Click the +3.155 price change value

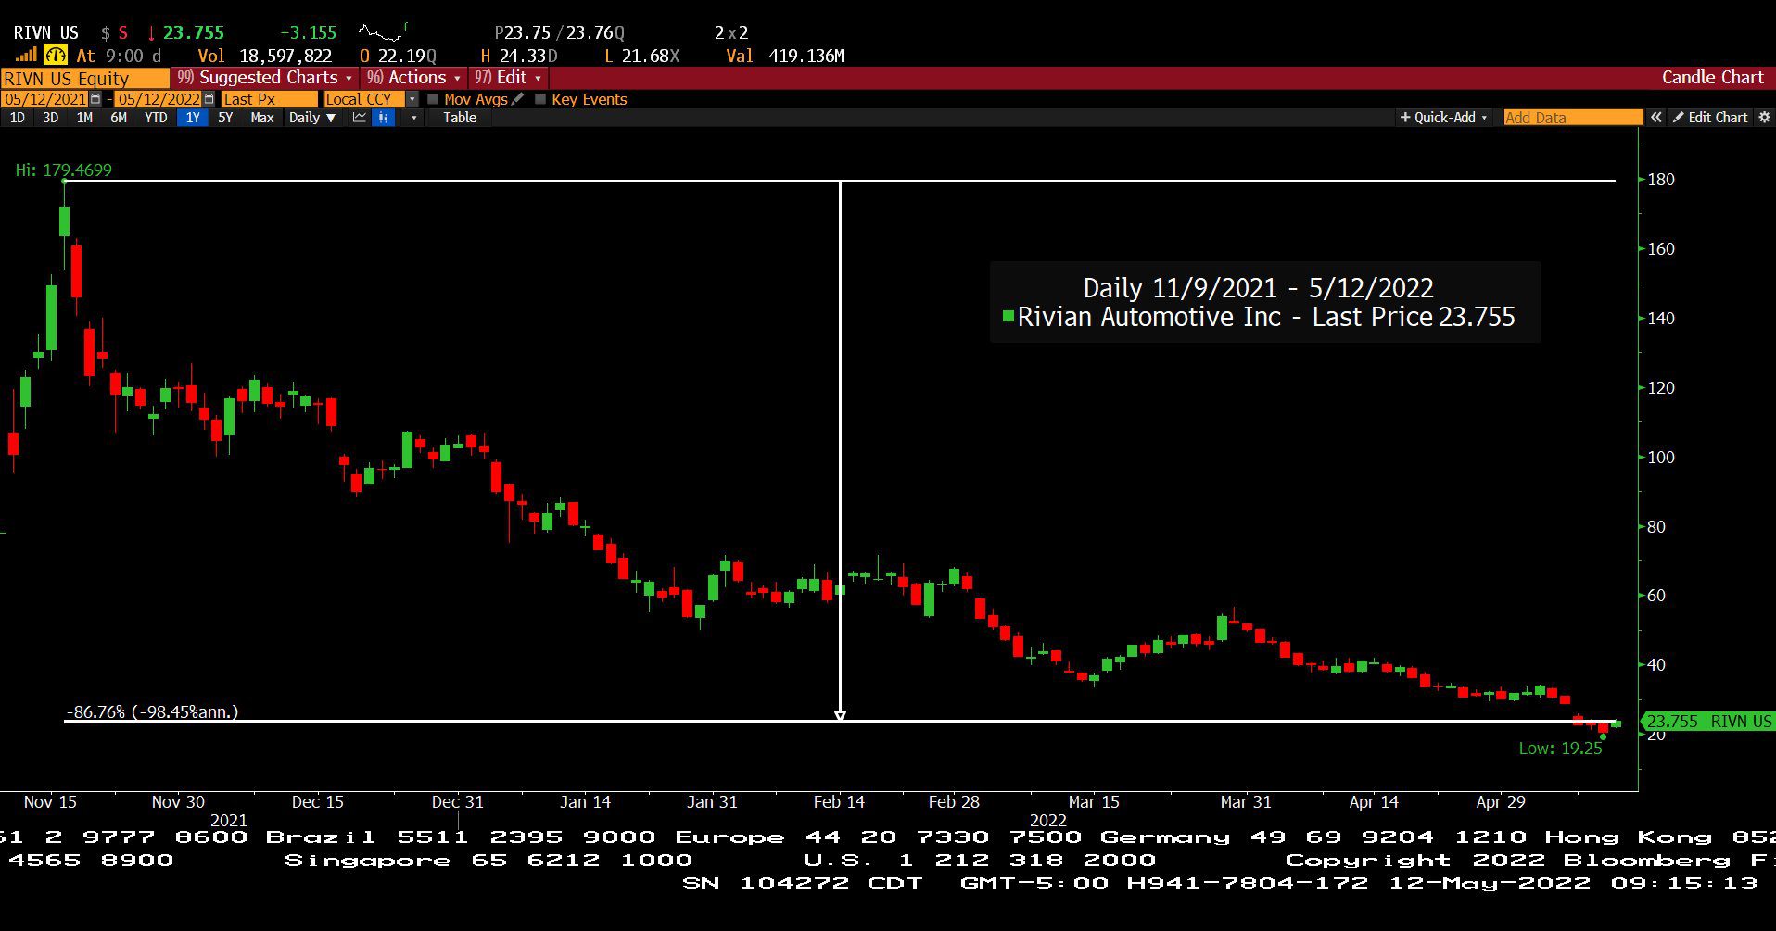(x=308, y=33)
